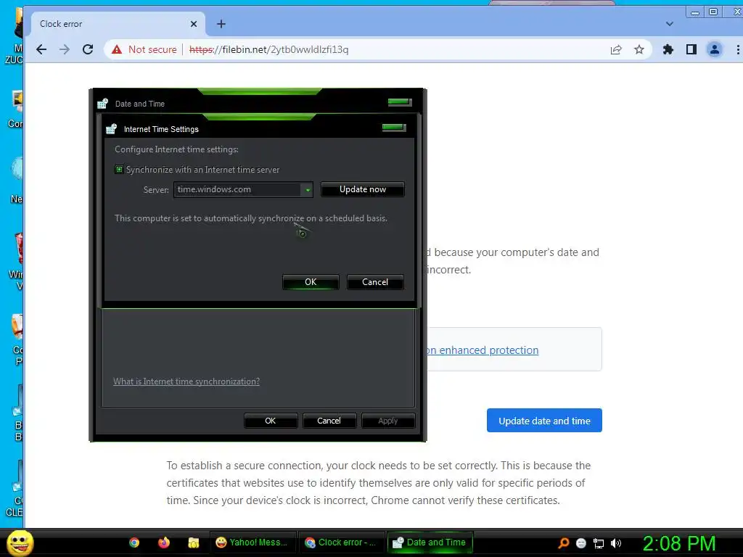Go back in Chrome
The height and width of the screenshot is (557, 743).
(x=41, y=50)
